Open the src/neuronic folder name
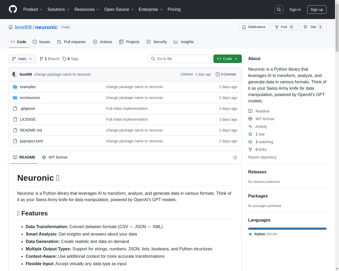 click(30, 98)
